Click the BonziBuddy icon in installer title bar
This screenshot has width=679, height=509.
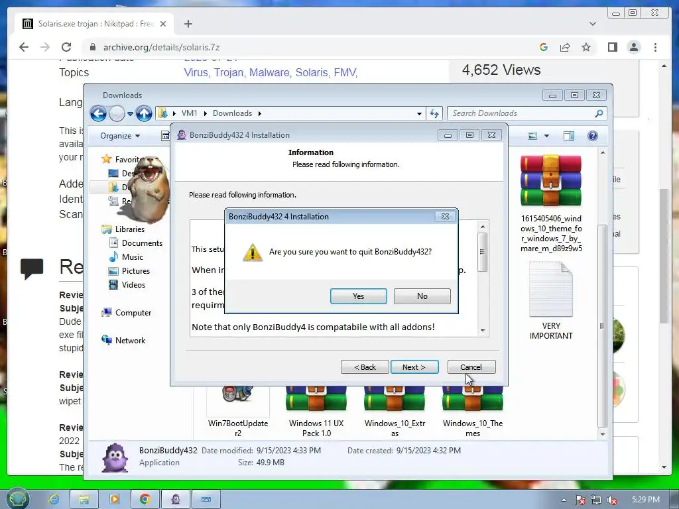point(182,135)
